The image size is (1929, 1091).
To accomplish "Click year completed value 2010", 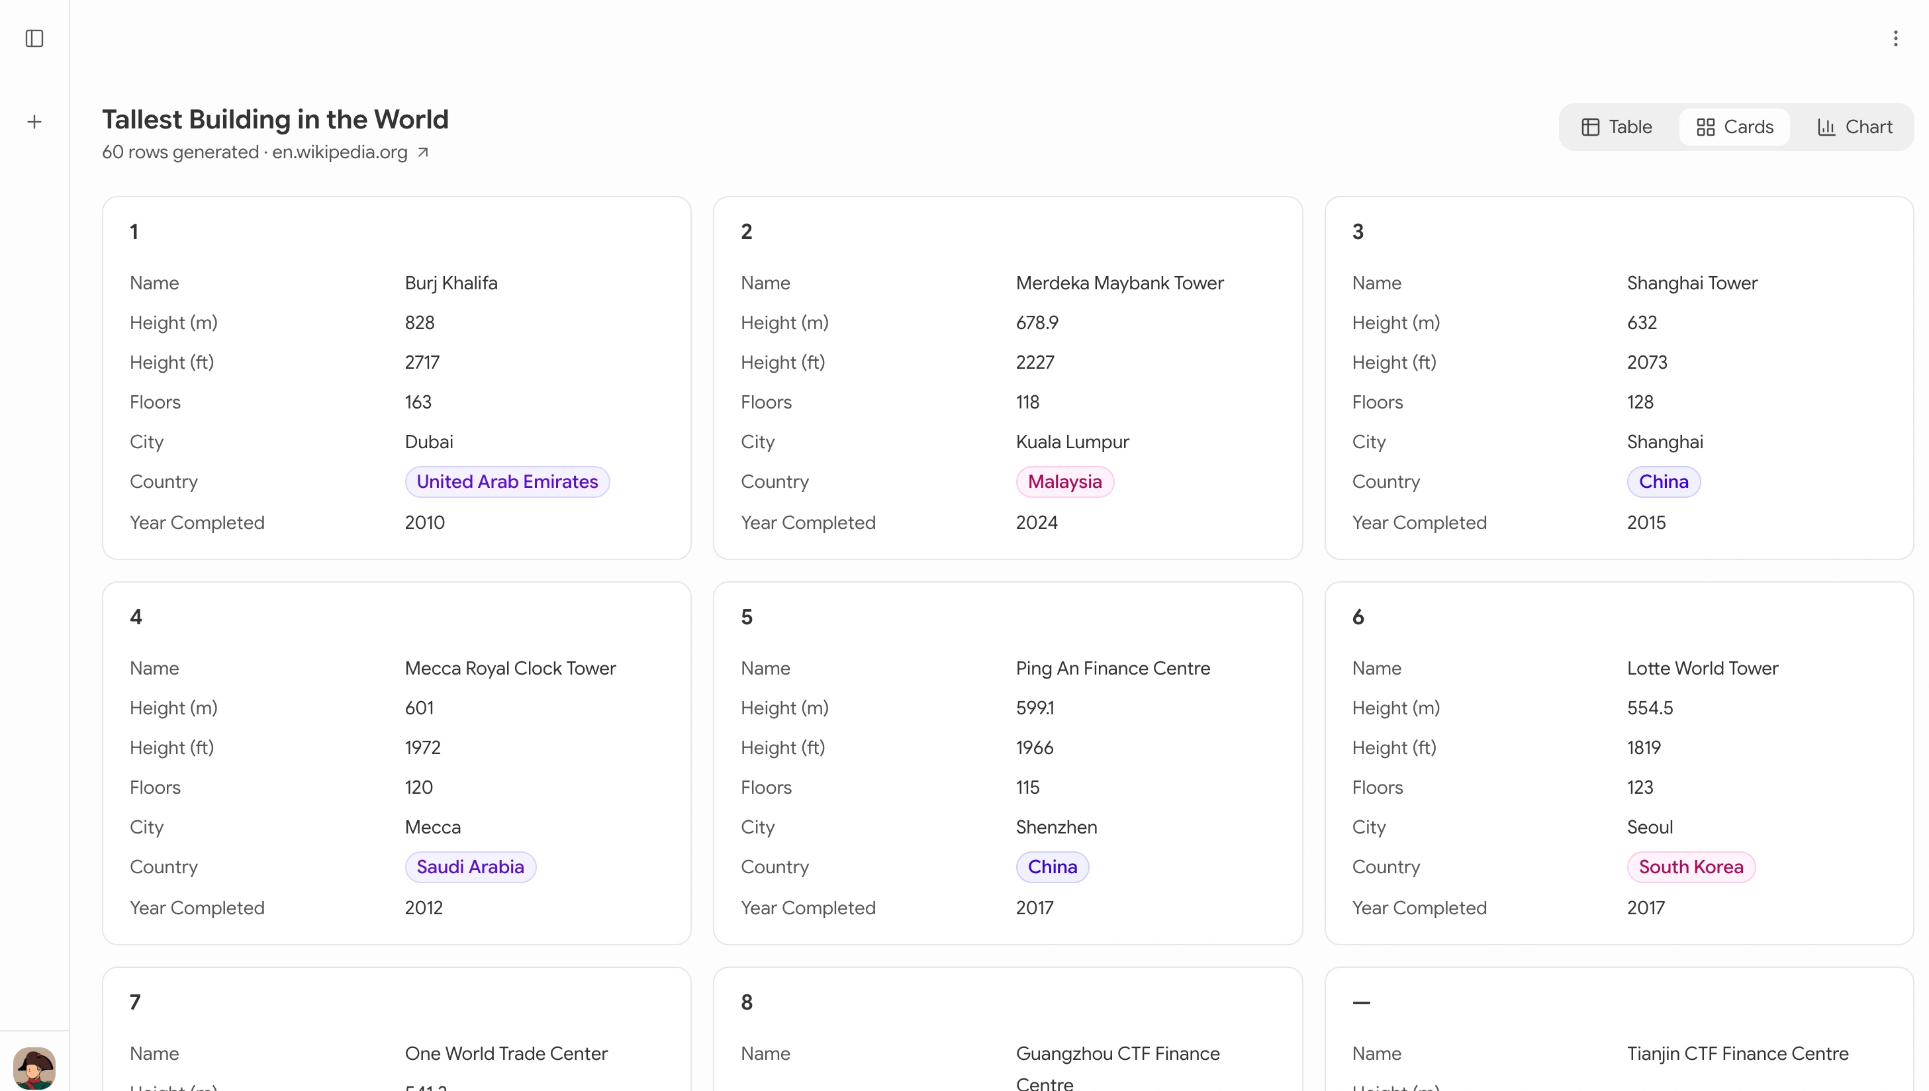I will point(425,523).
